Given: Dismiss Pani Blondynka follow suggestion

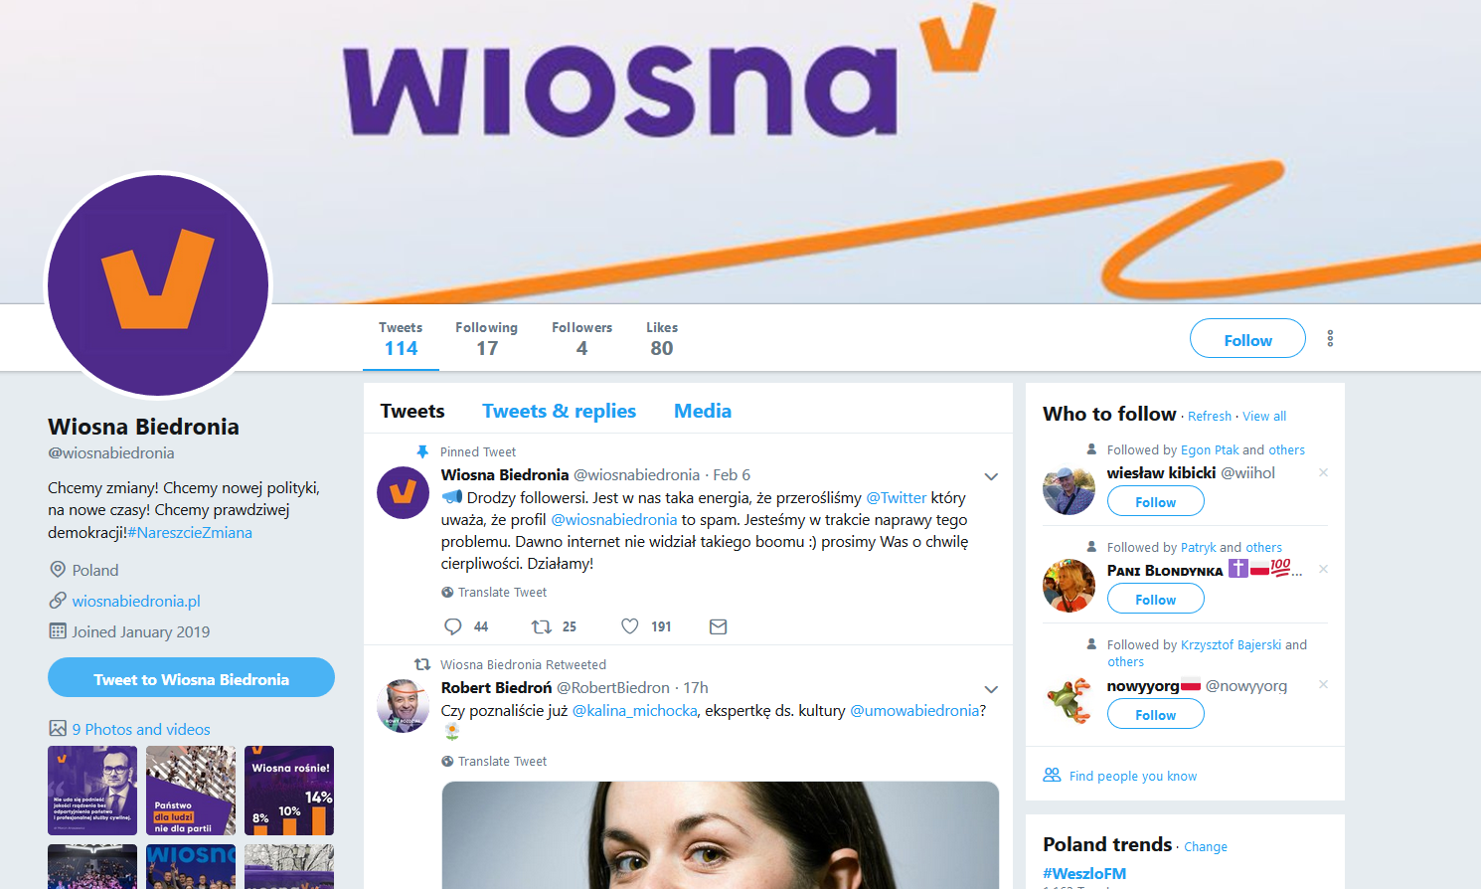Looking at the screenshot, I should click(1323, 569).
